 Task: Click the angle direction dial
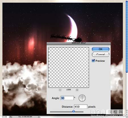pyautogui.click(x=82, y=98)
